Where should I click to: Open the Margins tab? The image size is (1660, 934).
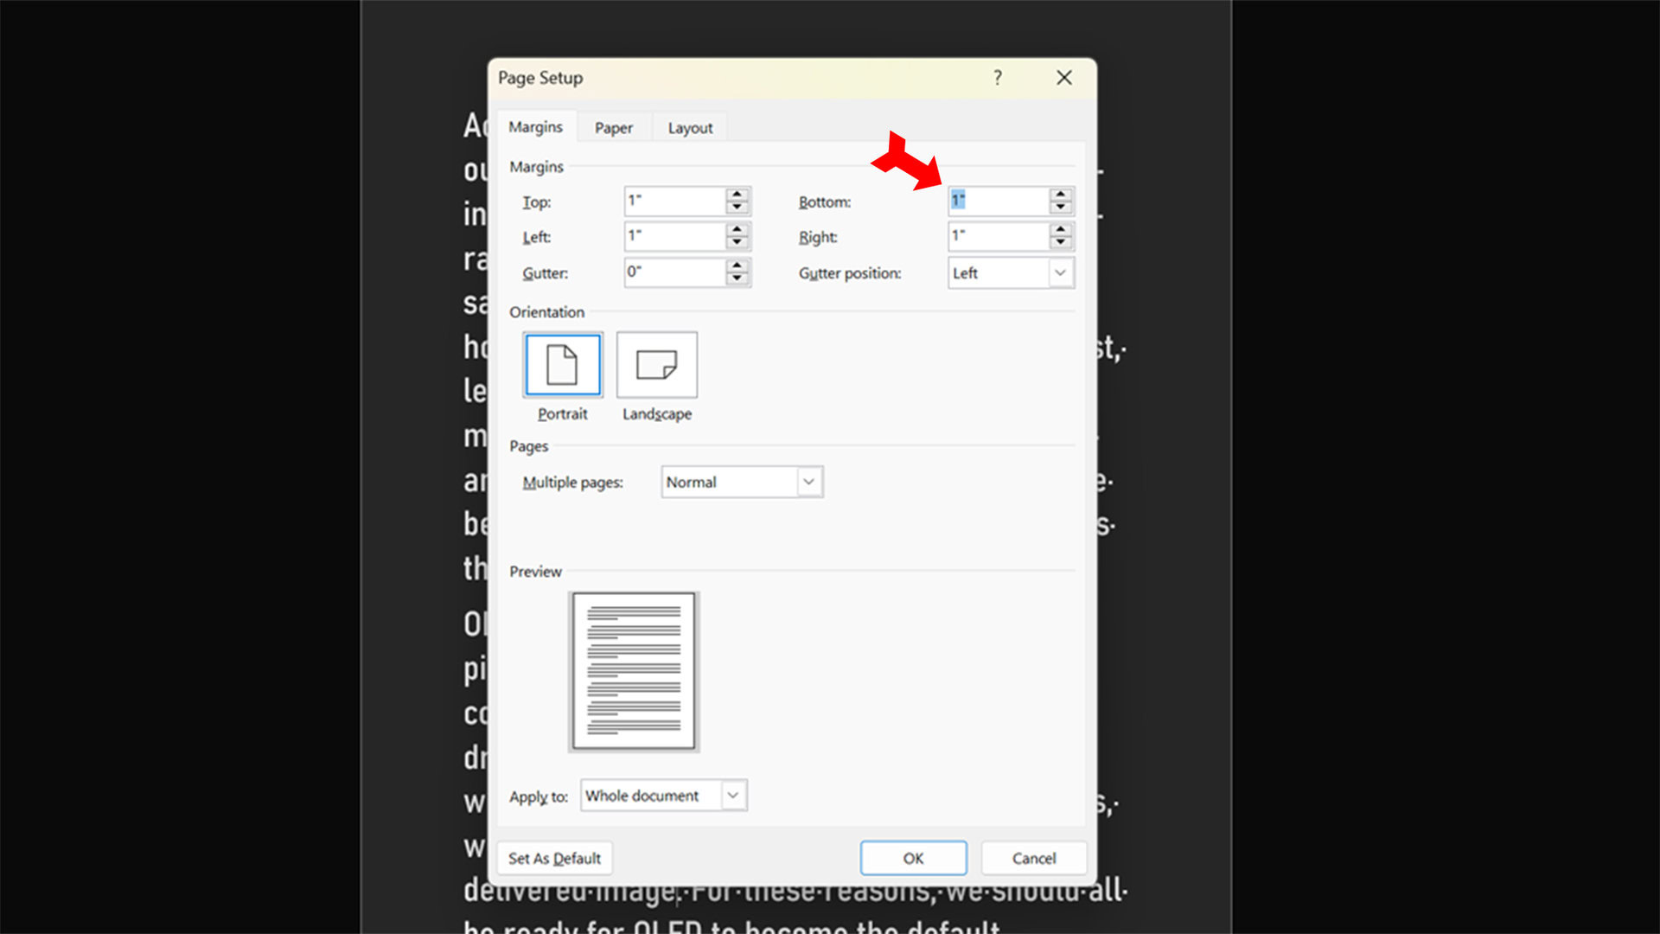535,127
